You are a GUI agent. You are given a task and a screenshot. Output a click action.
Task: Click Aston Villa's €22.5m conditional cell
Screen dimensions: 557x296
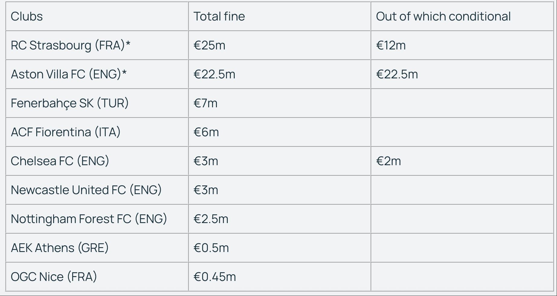[x=462, y=74]
